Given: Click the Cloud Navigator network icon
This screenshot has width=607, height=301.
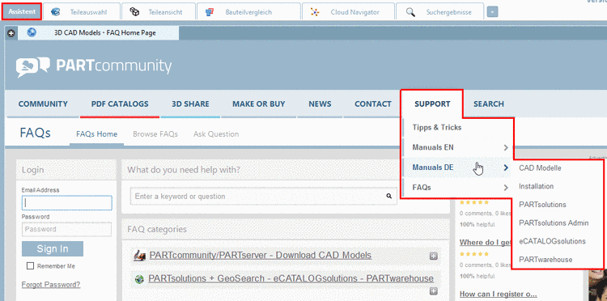Looking at the screenshot, I should [x=315, y=12].
